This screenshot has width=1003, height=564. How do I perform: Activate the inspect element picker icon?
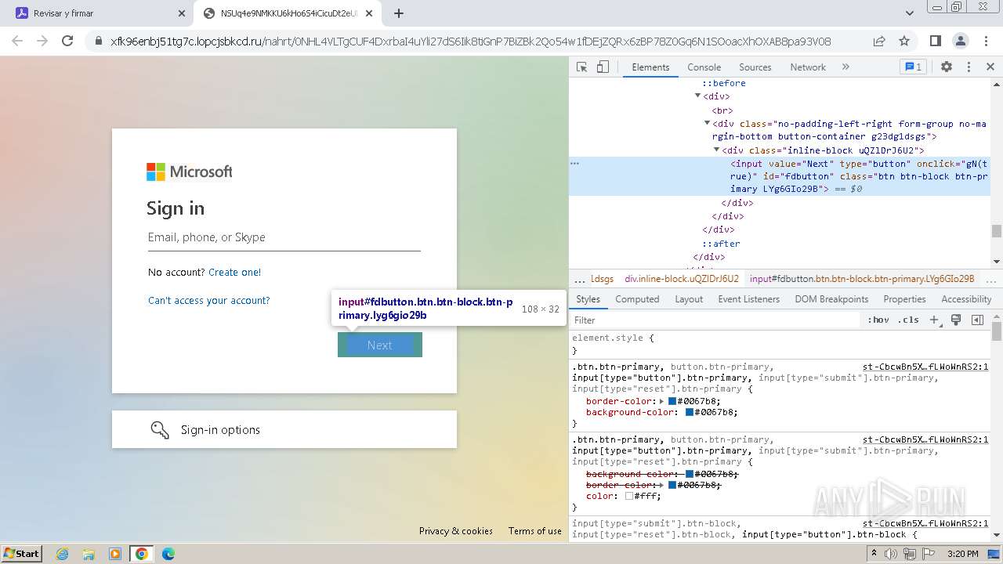click(x=581, y=67)
